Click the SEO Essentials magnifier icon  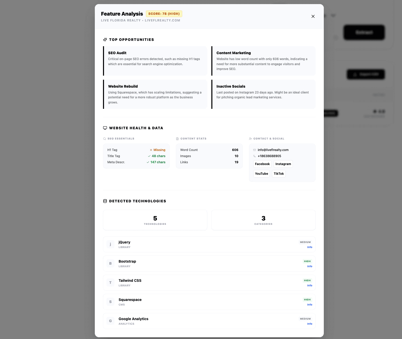point(105,139)
